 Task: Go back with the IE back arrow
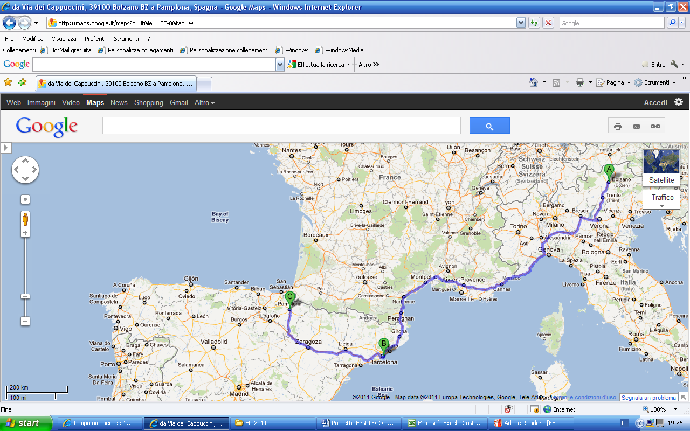pos(9,23)
